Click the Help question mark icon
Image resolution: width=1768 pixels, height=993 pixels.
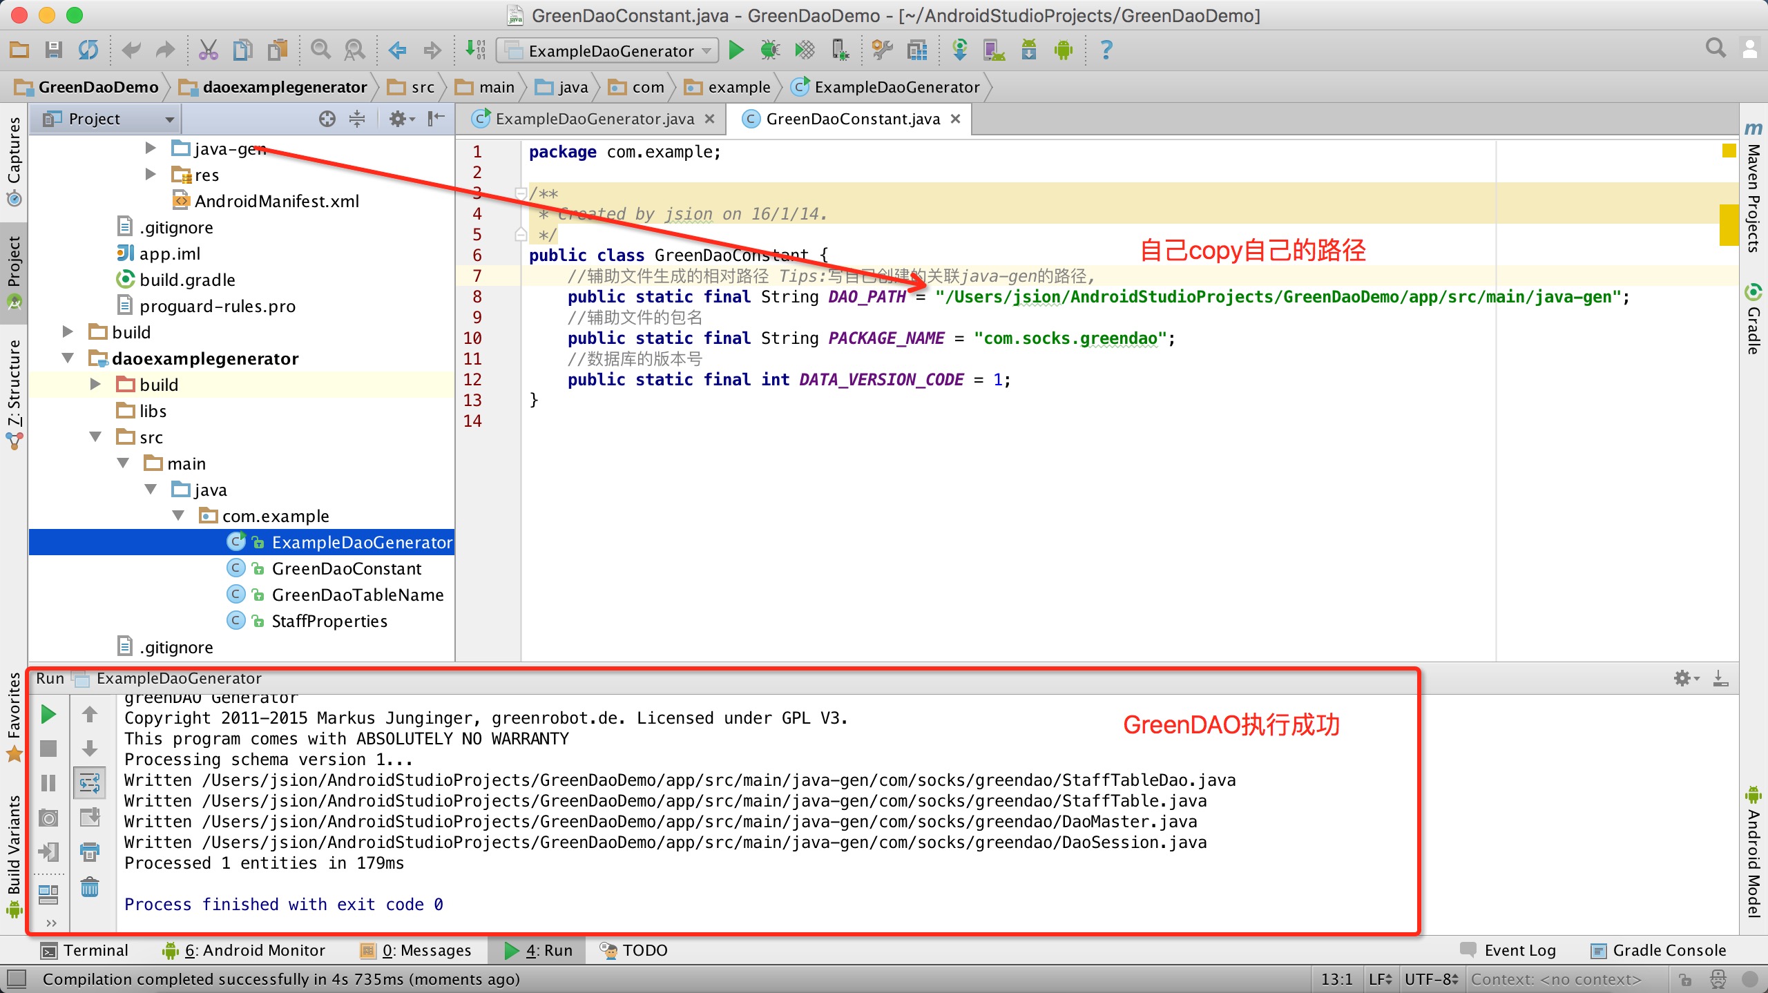tap(1106, 50)
